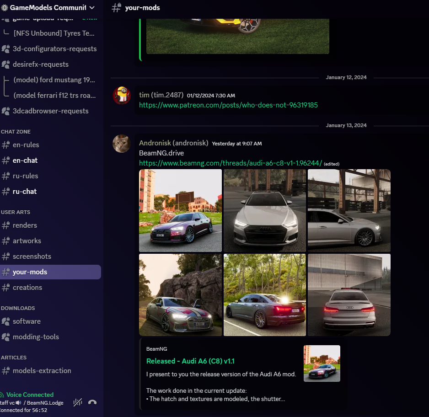Click the forum icon beside modding-tools
This screenshot has height=417, width=429.
pyautogui.click(x=5, y=337)
